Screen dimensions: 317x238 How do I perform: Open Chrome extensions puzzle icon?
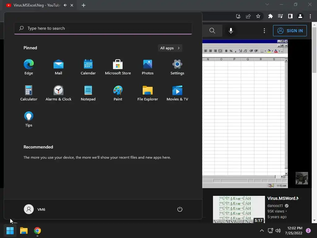(x=271, y=16)
